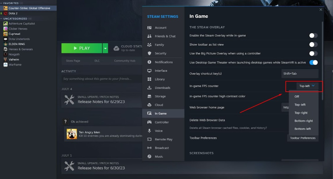
Task: Disable Use Desktop Game Theater toggle
Action: (x=313, y=62)
